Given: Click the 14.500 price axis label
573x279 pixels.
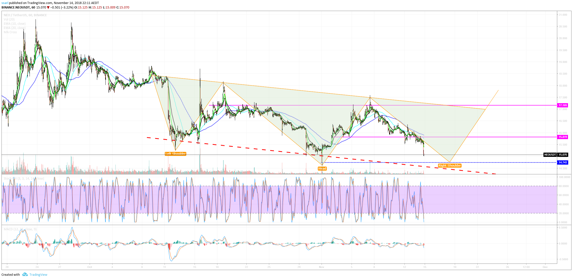Looking at the screenshot, I should 563,169.
